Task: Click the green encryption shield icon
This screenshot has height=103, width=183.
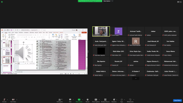Action: (x=2, y=2)
